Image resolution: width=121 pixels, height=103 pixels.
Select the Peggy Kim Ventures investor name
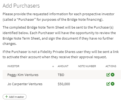23,75
